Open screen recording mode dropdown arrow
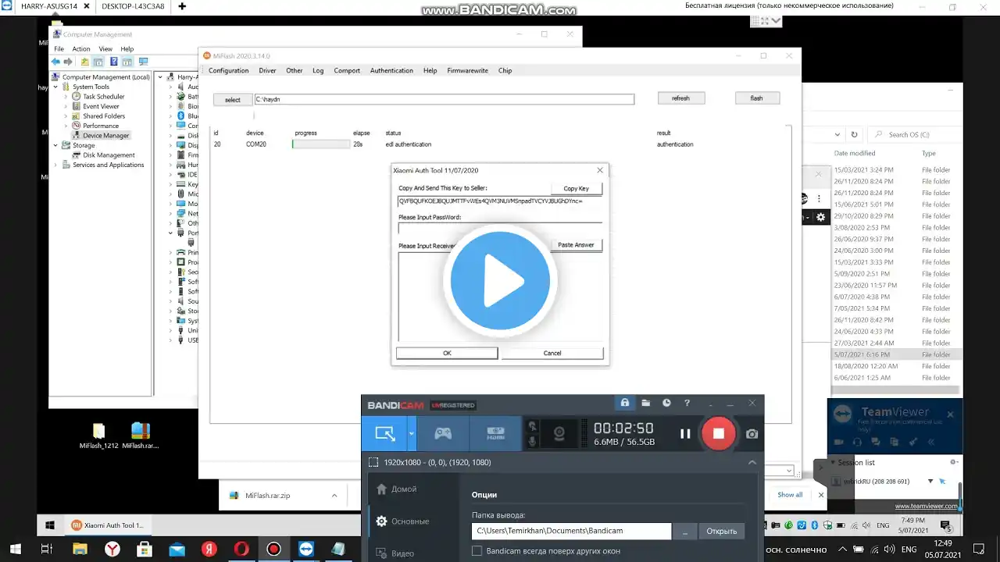The height and width of the screenshot is (562, 1000). click(x=412, y=433)
